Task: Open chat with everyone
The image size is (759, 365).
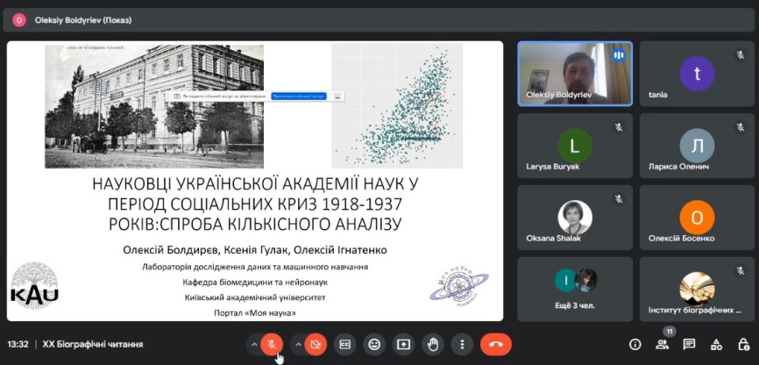Action: point(690,344)
